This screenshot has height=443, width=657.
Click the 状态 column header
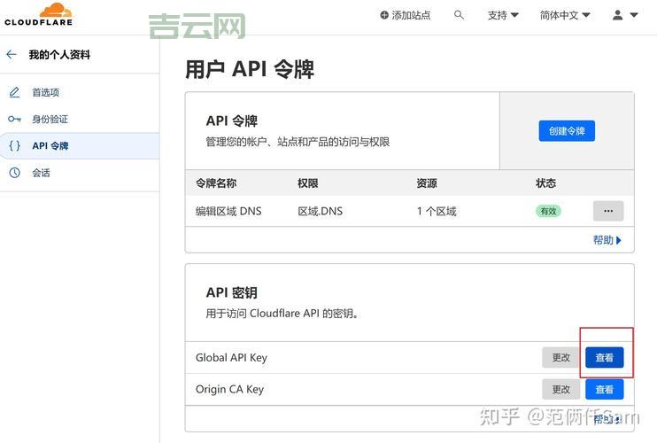click(545, 183)
